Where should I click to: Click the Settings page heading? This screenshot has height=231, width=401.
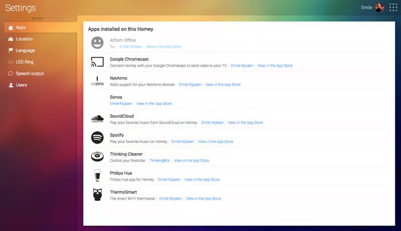pyautogui.click(x=21, y=8)
